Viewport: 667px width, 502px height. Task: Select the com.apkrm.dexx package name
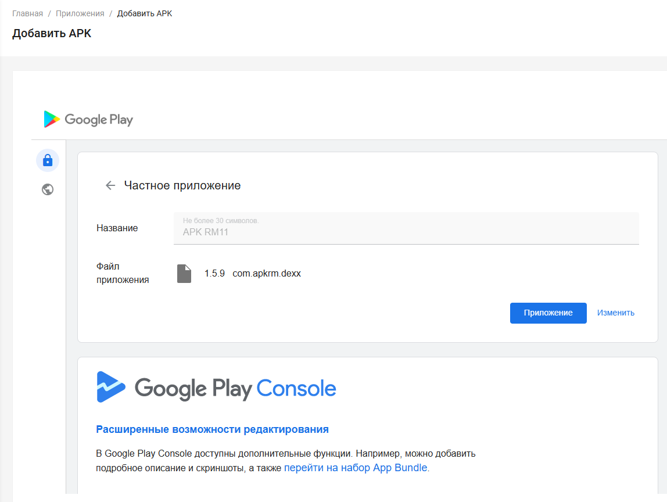[x=267, y=273]
